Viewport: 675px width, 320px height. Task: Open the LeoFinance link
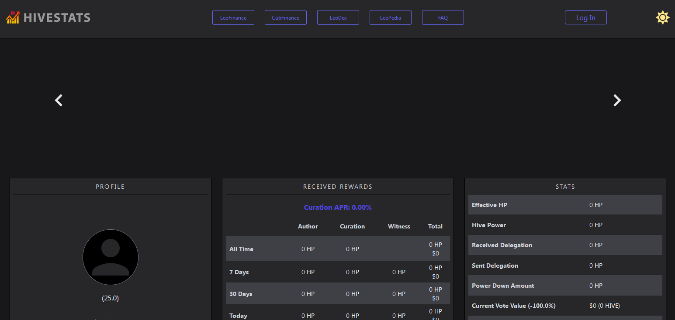(x=233, y=18)
